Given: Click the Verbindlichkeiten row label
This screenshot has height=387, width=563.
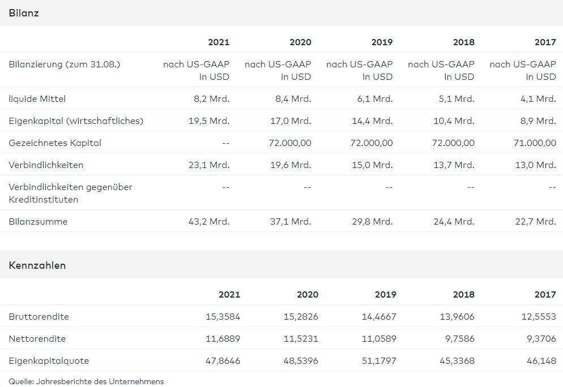Looking at the screenshot, I should [x=46, y=165].
